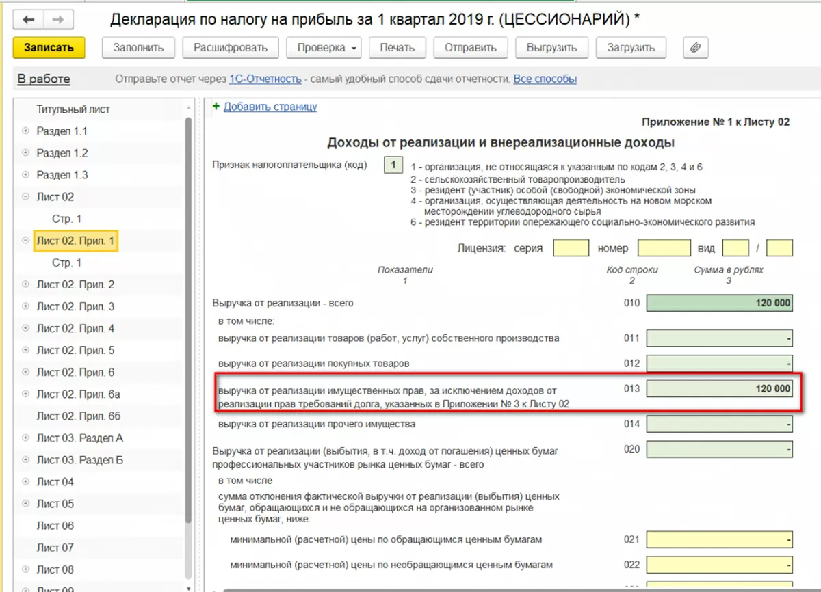Select the line 012 amount cell
Image resolution: width=821 pixels, height=592 pixels.
click(x=720, y=363)
